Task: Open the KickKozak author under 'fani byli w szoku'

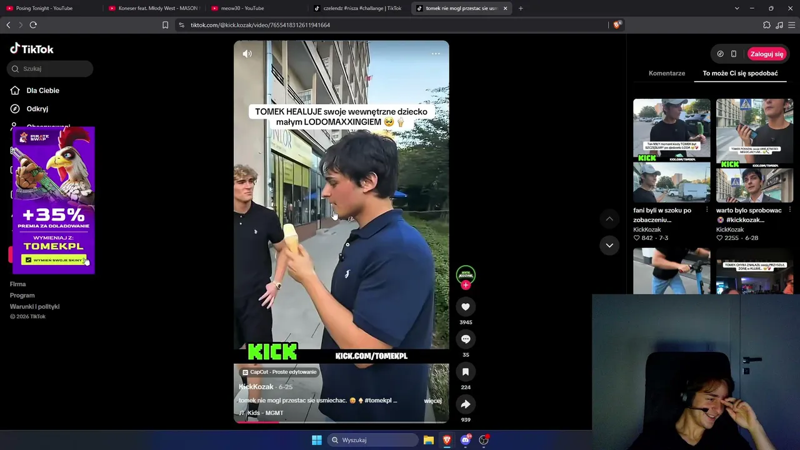Action: (x=647, y=229)
